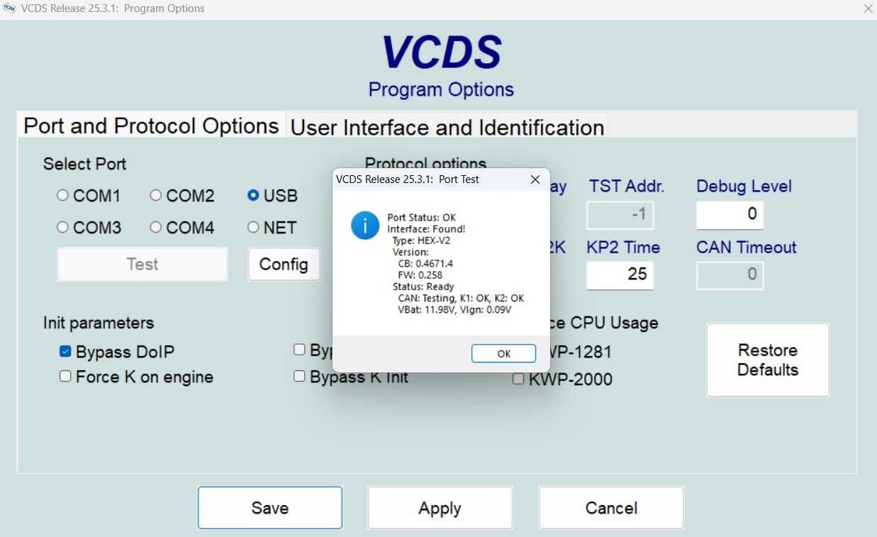877x537 pixels.
Task: Uncheck the Bypass DoIP checkbox
Action: (x=65, y=351)
